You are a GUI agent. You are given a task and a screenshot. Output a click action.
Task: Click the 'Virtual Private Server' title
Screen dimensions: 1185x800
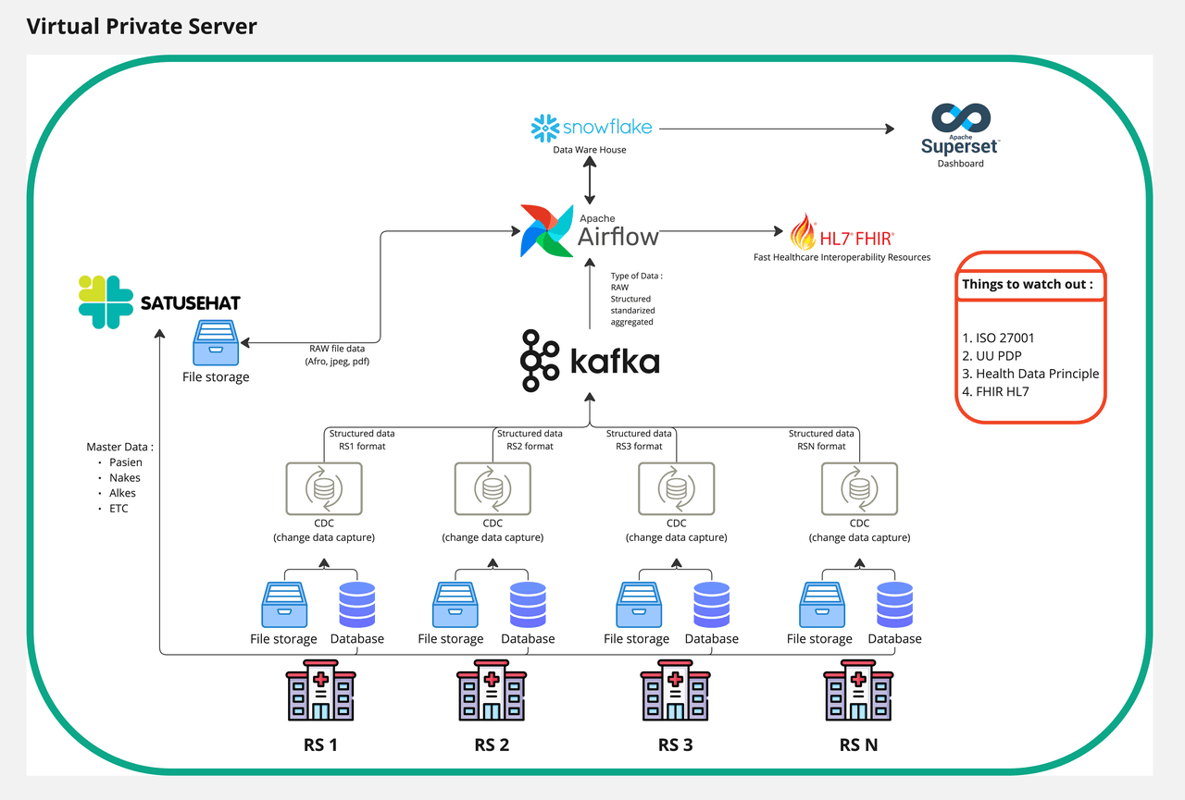tap(142, 26)
